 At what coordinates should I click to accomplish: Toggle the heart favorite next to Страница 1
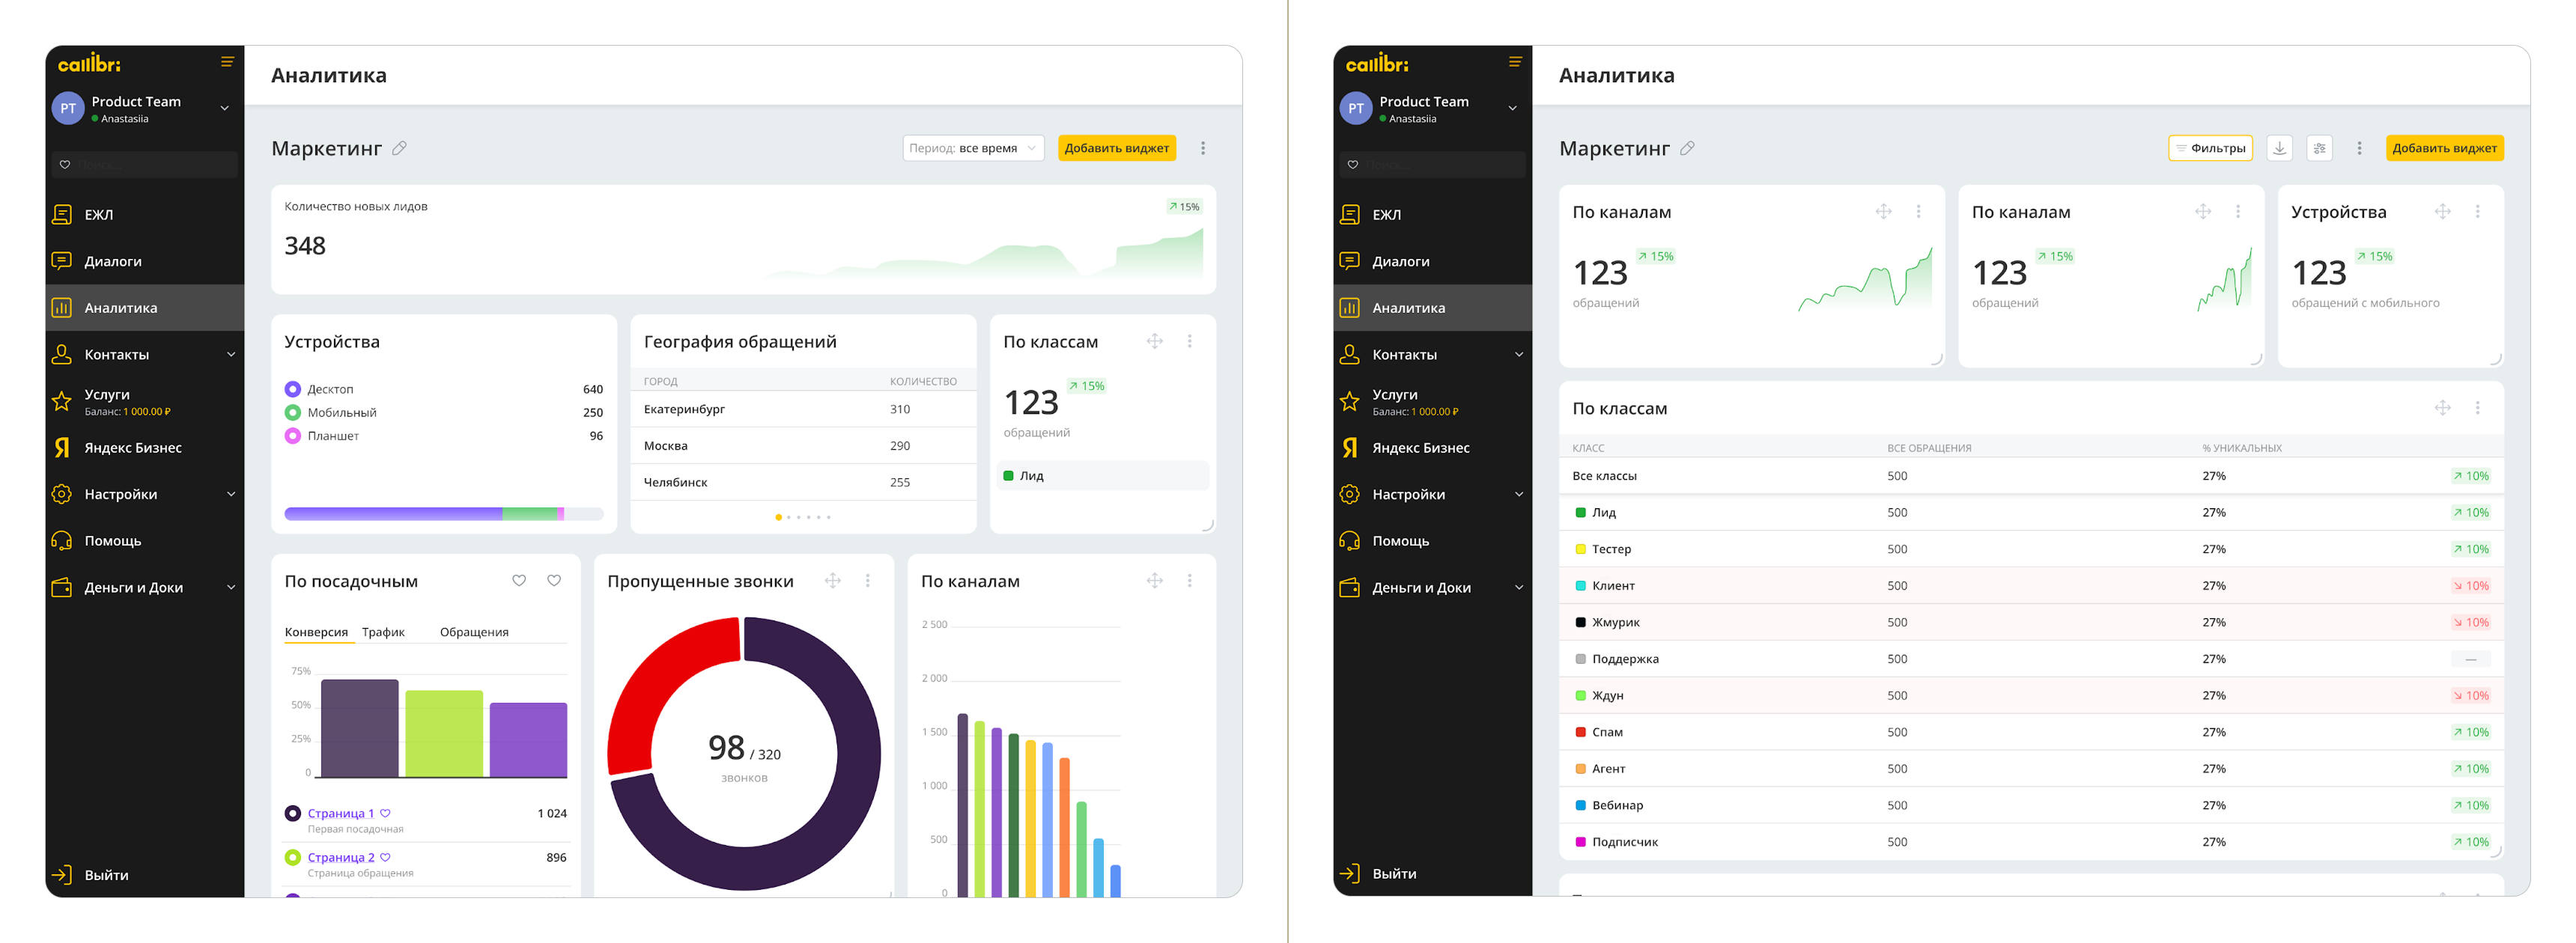click(385, 813)
